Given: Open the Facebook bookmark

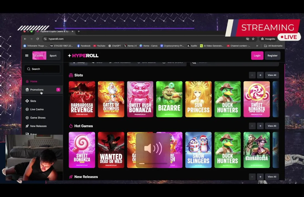Looking at the screenshot, I should (84, 46).
